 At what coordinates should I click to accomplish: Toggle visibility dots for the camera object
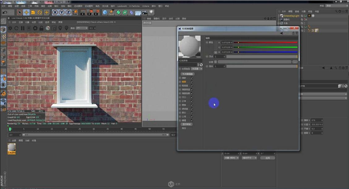pos(305,19)
